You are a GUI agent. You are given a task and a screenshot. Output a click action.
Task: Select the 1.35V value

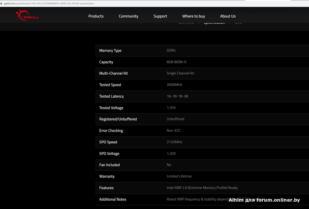171,108
